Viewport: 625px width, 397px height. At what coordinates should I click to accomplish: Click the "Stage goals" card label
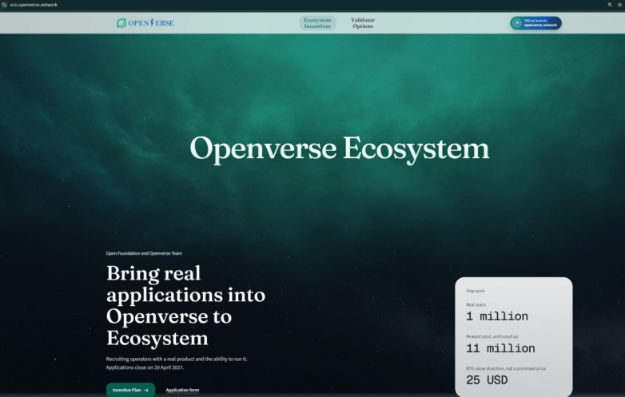click(476, 291)
